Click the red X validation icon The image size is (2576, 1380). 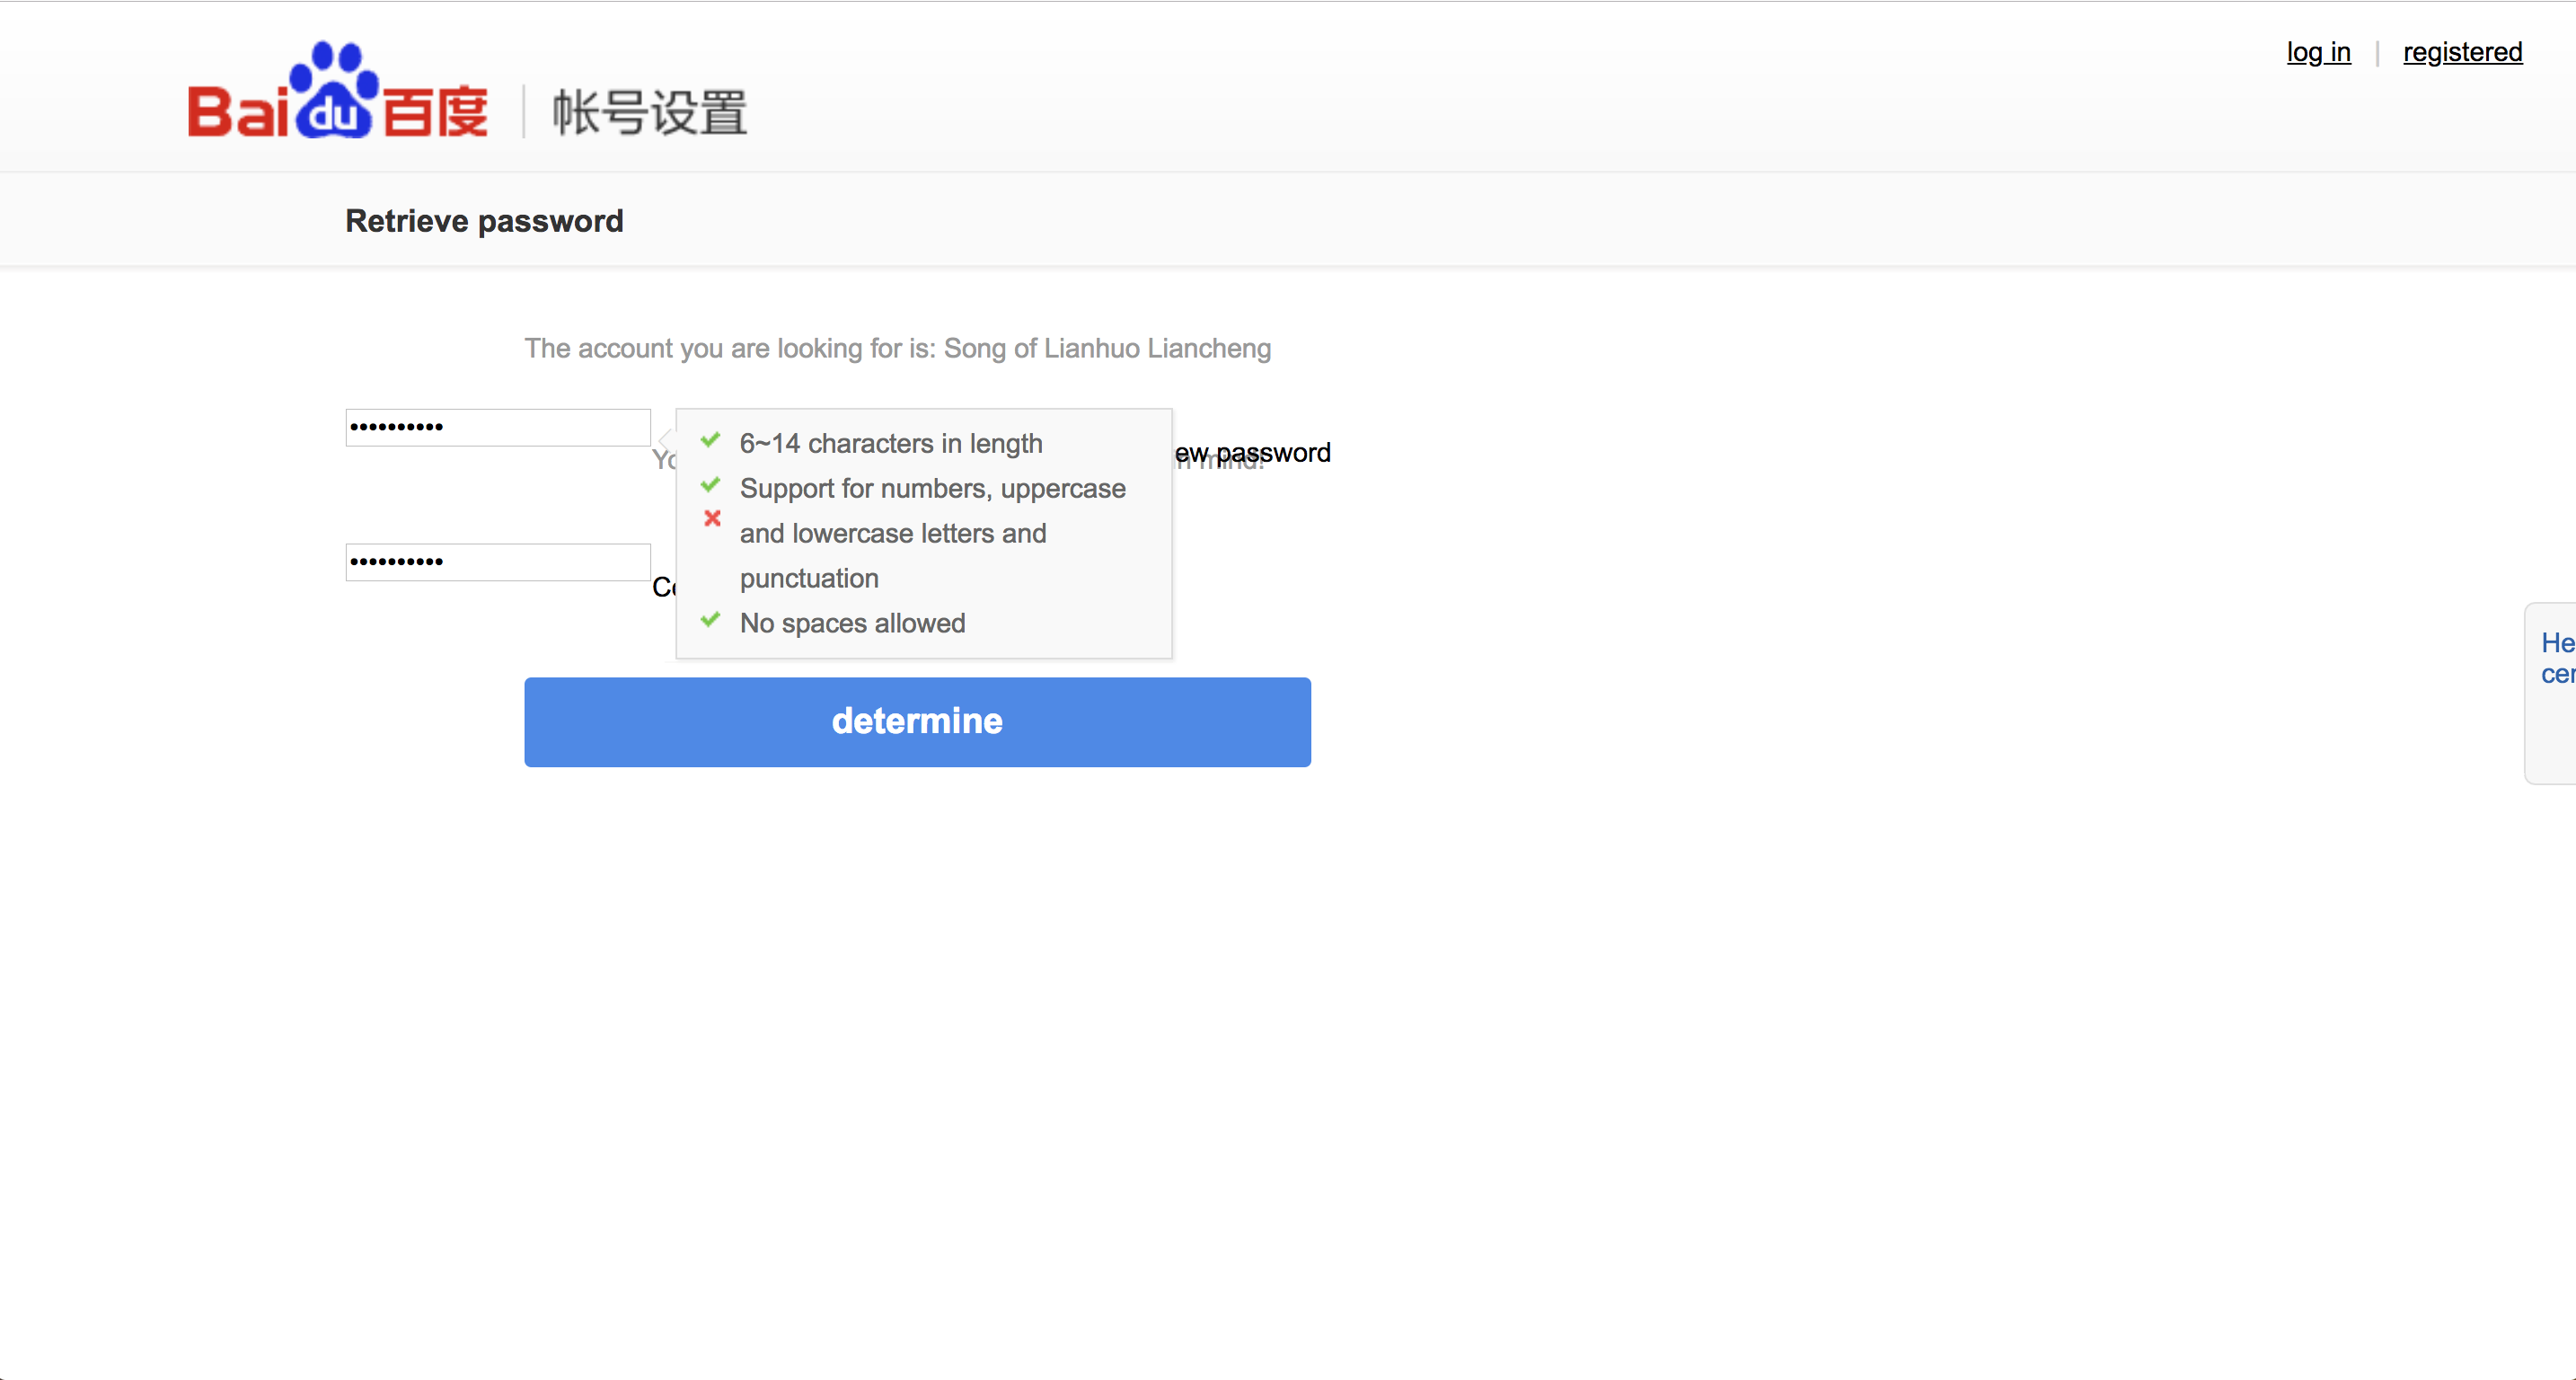(x=712, y=518)
